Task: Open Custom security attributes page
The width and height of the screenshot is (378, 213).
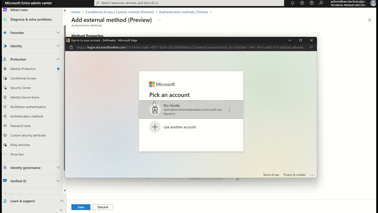Action: pyautogui.click(x=28, y=135)
